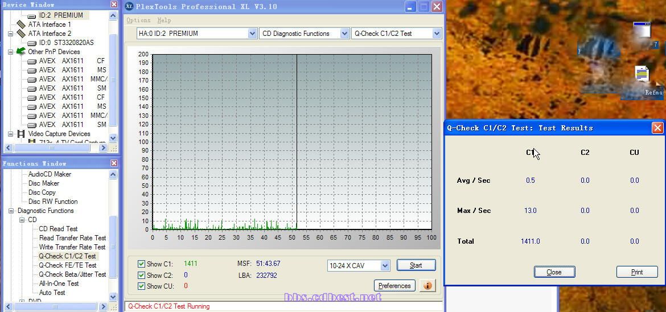Viewport: 666px width, 312px height.
Task: Collapse the ATA Interface 2 node
Action: tap(11, 34)
